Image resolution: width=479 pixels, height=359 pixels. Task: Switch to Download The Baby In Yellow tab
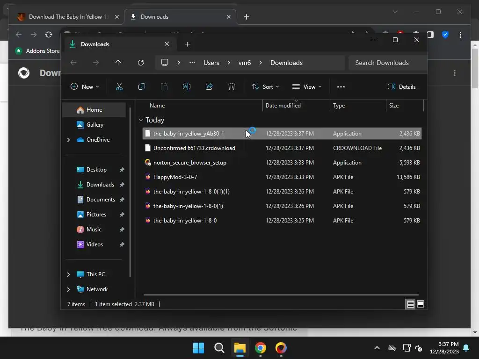67,17
